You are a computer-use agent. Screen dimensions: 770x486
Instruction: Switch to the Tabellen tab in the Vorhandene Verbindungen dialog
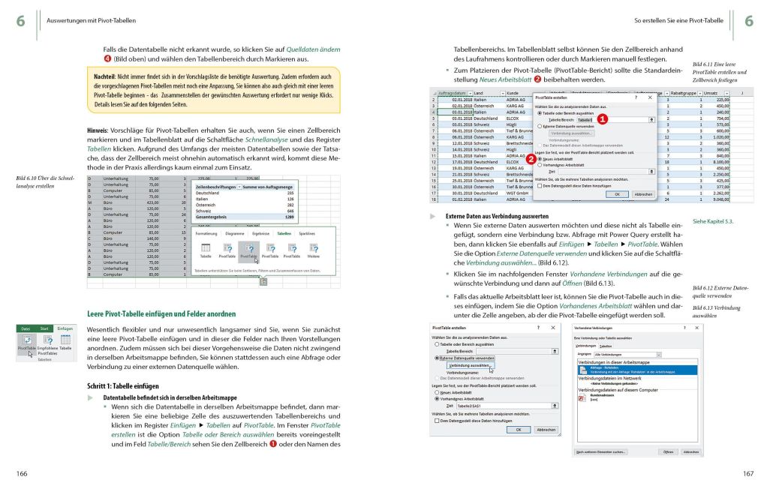point(606,346)
